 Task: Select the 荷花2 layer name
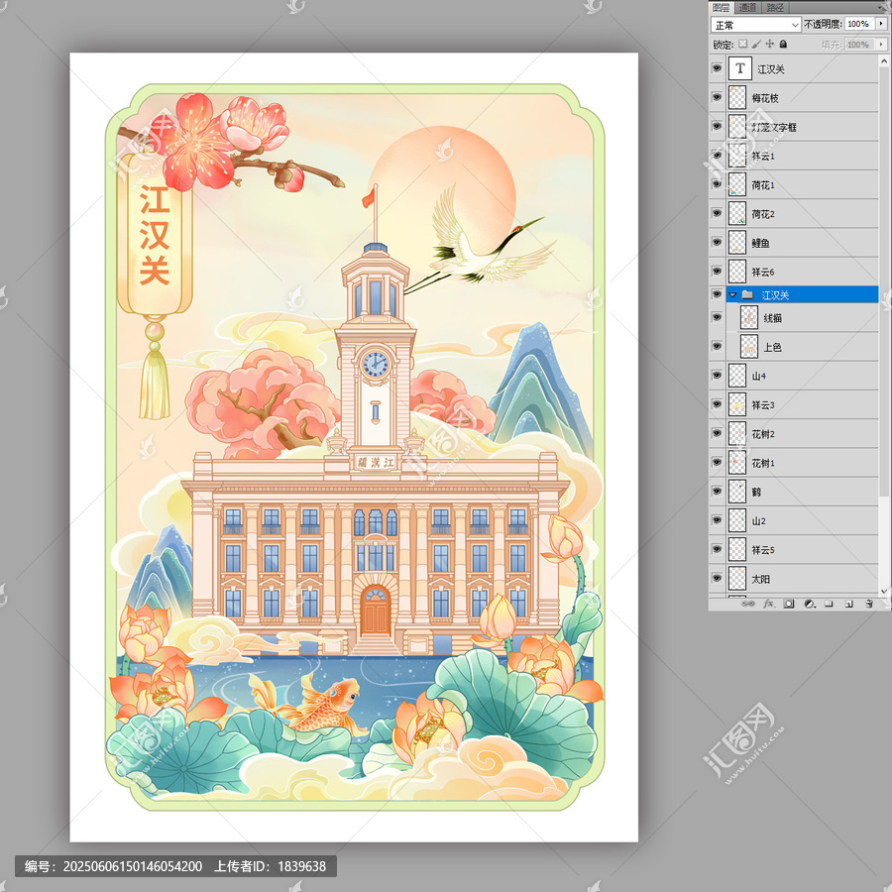tap(763, 214)
